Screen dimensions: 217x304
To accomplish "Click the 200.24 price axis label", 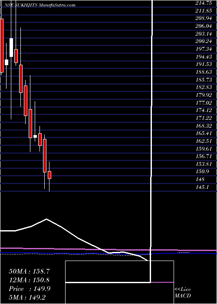I will click(204, 41).
